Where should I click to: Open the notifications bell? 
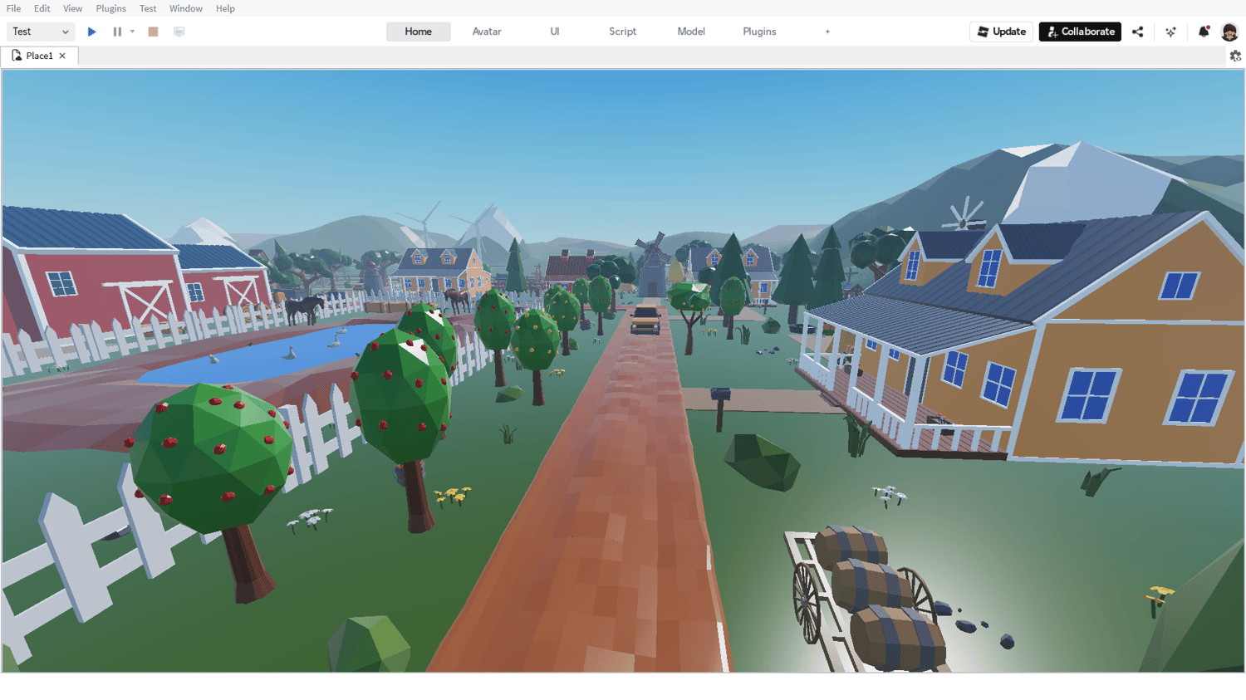(x=1204, y=32)
